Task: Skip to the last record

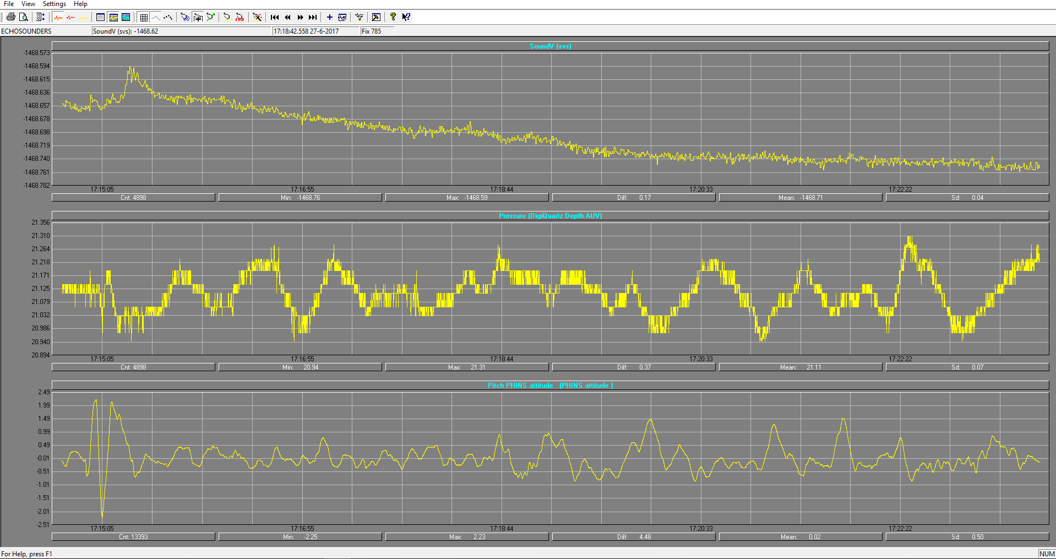Action: tap(313, 17)
